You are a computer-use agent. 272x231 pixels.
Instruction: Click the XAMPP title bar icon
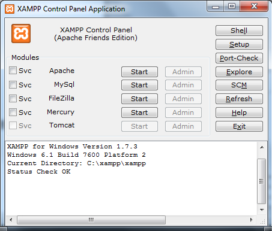coord(10,9)
